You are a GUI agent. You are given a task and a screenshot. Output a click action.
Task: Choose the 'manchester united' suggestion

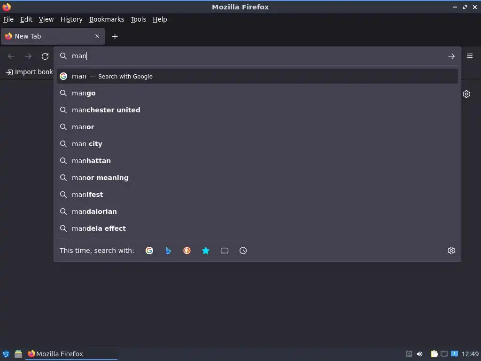[x=257, y=110]
